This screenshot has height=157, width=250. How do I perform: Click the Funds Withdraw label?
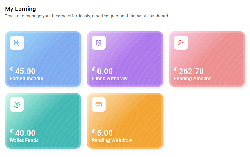[x=110, y=78]
